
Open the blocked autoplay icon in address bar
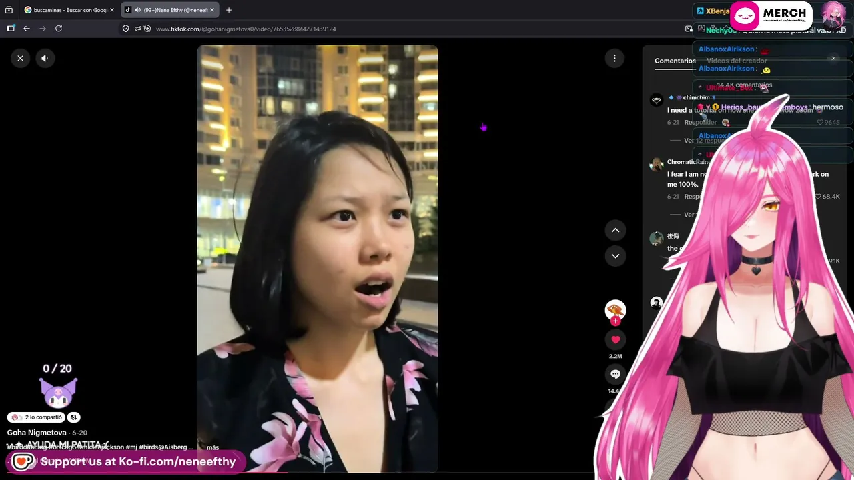[x=147, y=29]
